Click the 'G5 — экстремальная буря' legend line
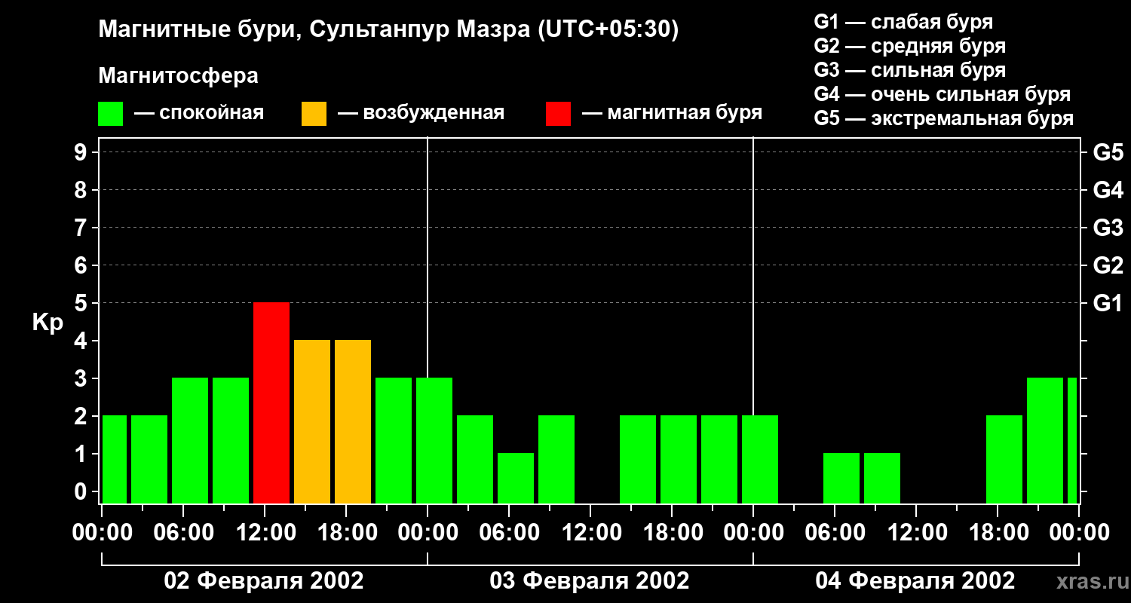Screen dimensions: 1131x603 tap(944, 118)
